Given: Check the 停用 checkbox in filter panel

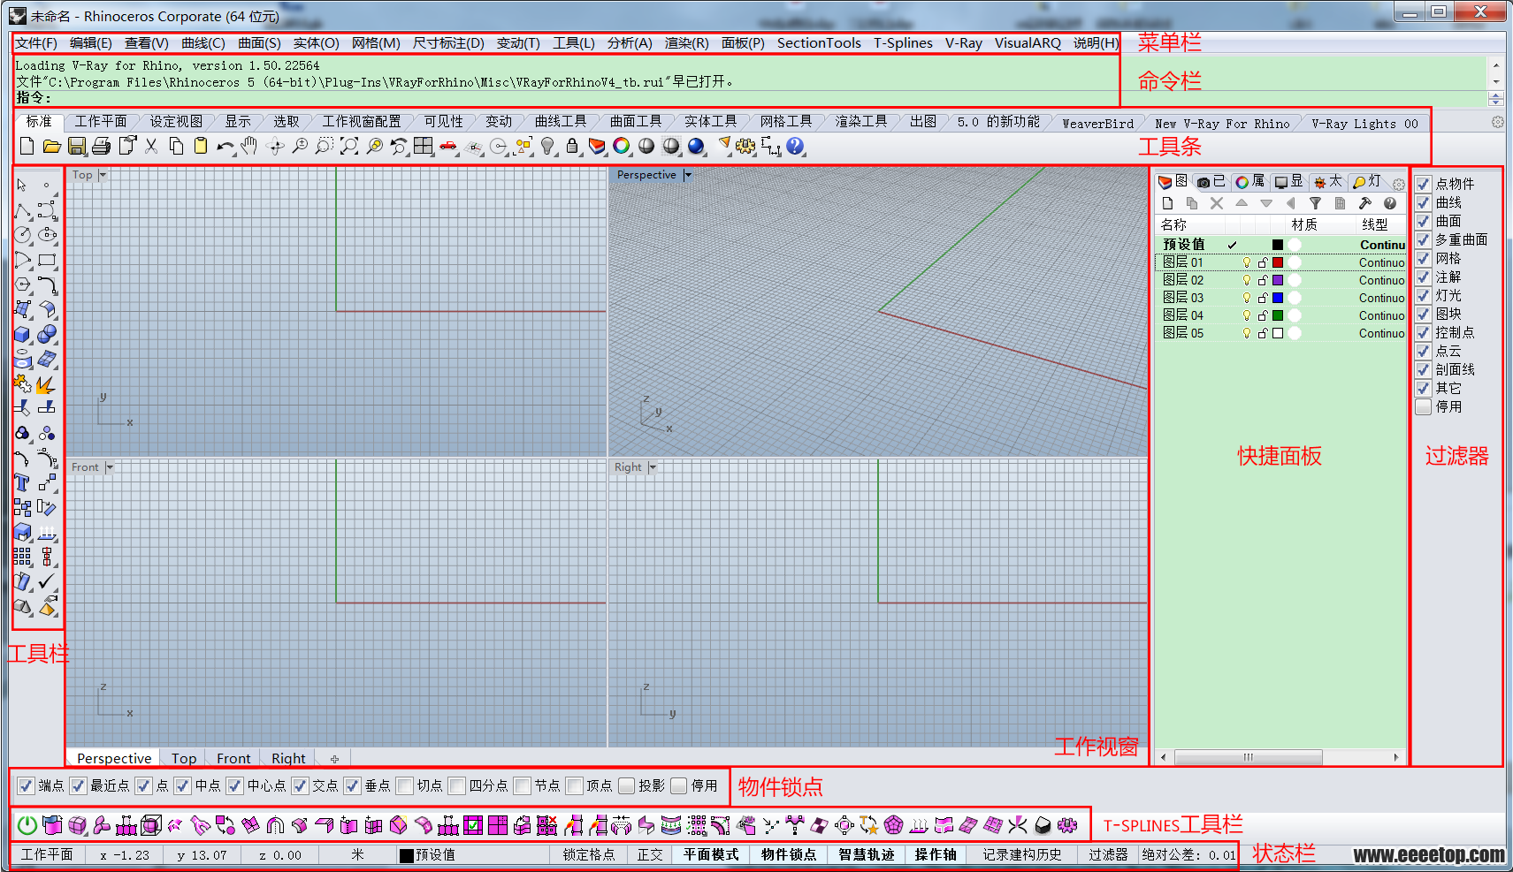Looking at the screenshot, I should (x=1424, y=406).
